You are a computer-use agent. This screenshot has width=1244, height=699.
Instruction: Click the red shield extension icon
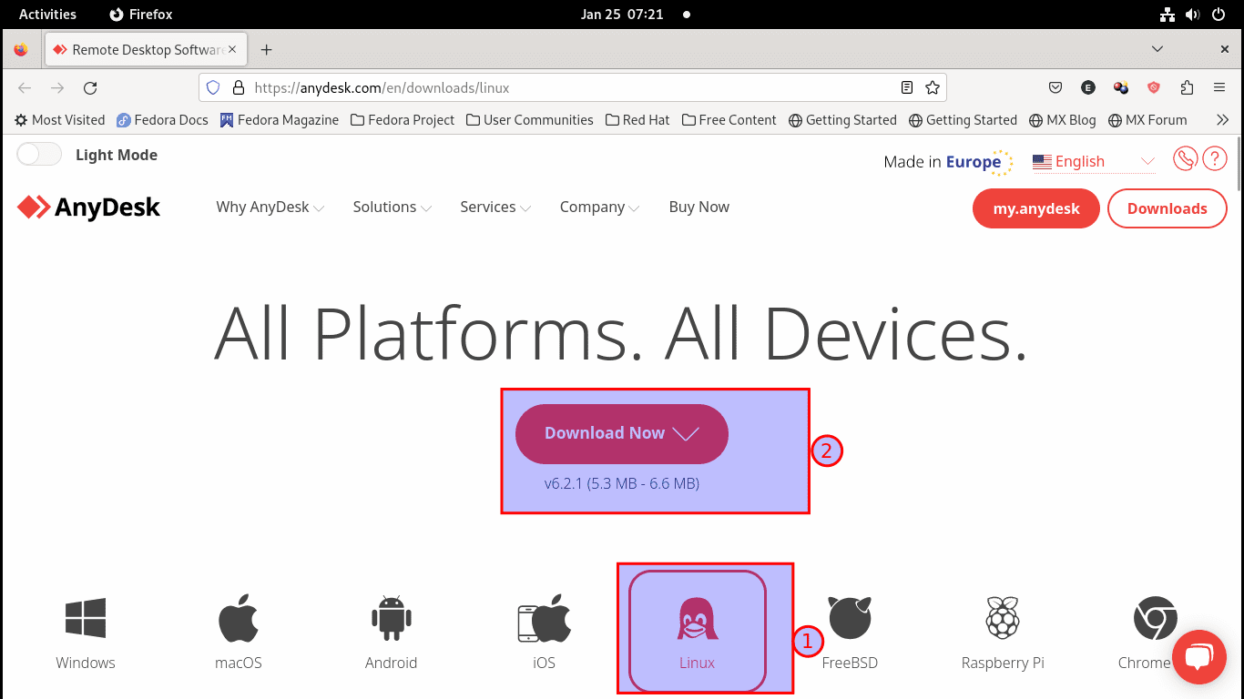[x=1154, y=88]
